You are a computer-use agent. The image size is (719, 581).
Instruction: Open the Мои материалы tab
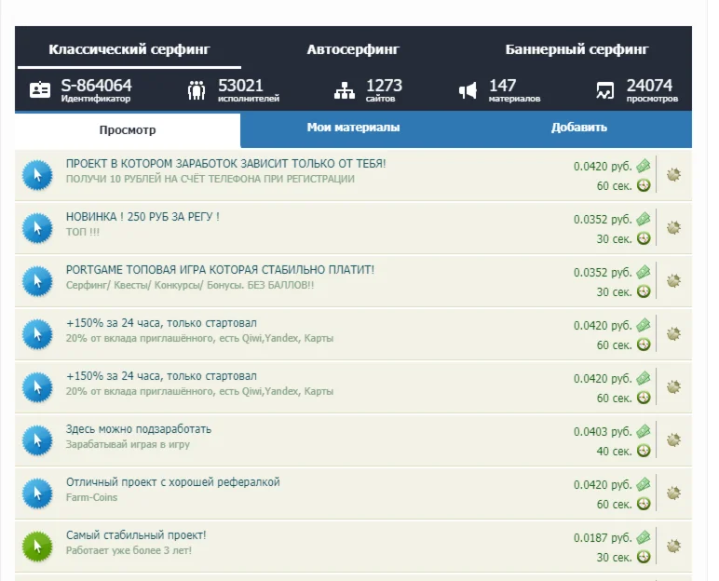click(353, 128)
